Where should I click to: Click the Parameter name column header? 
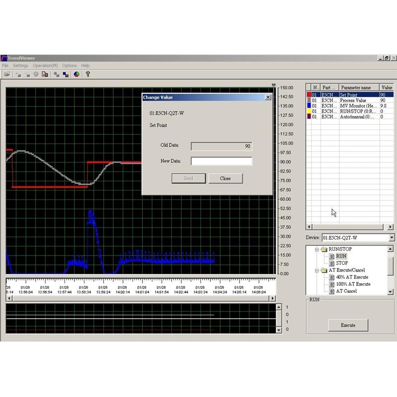click(358, 88)
